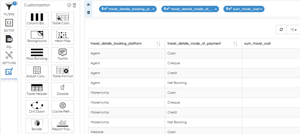Open the Border customization
Viewport: 300px width, 134px height.
(x=37, y=125)
